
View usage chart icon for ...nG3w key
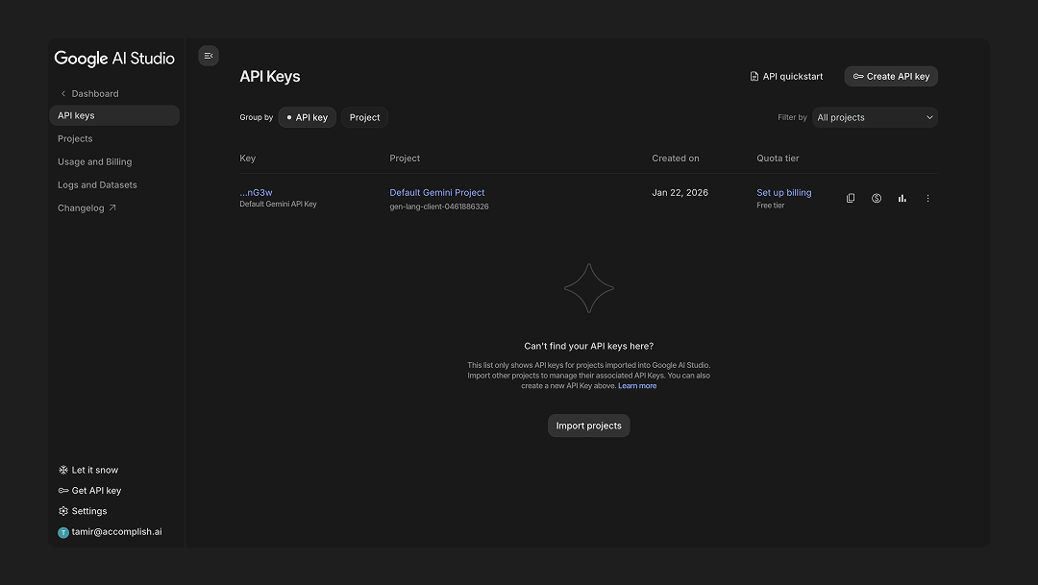[x=902, y=198]
